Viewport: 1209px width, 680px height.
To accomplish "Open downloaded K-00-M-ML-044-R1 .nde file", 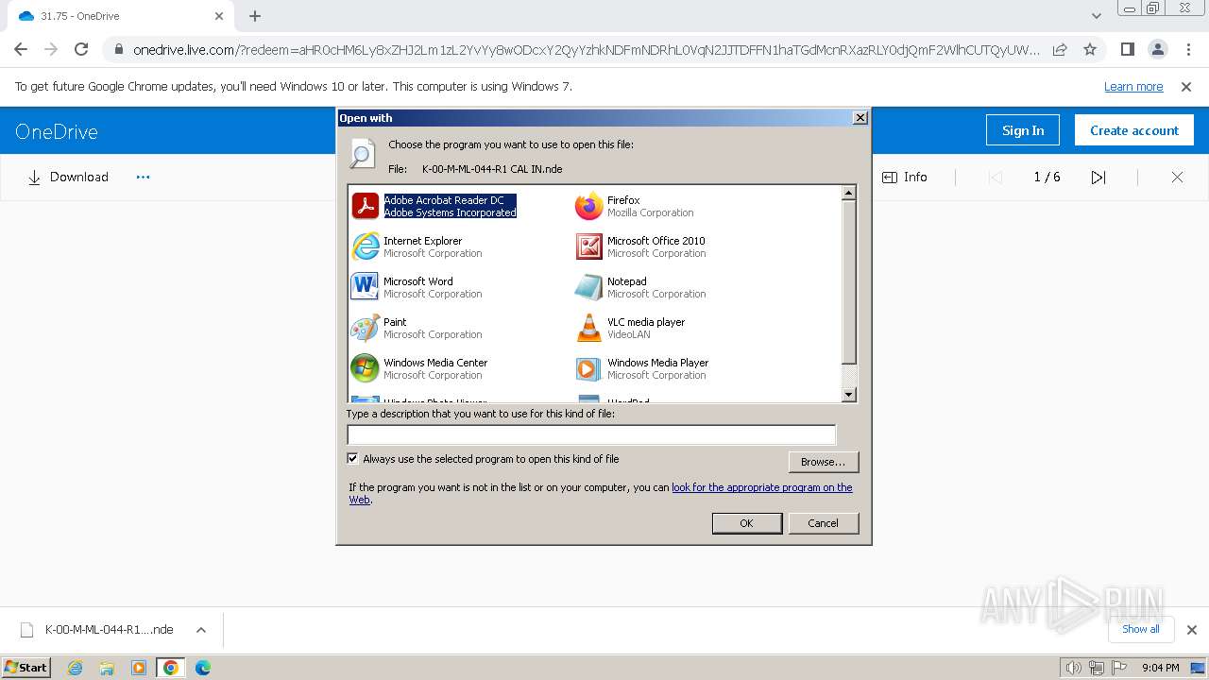I will click(97, 630).
